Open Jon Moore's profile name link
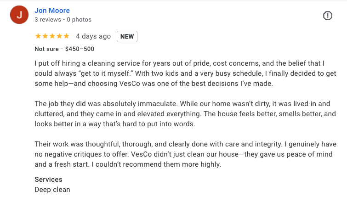The image size is (347, 197). [52, 10]
